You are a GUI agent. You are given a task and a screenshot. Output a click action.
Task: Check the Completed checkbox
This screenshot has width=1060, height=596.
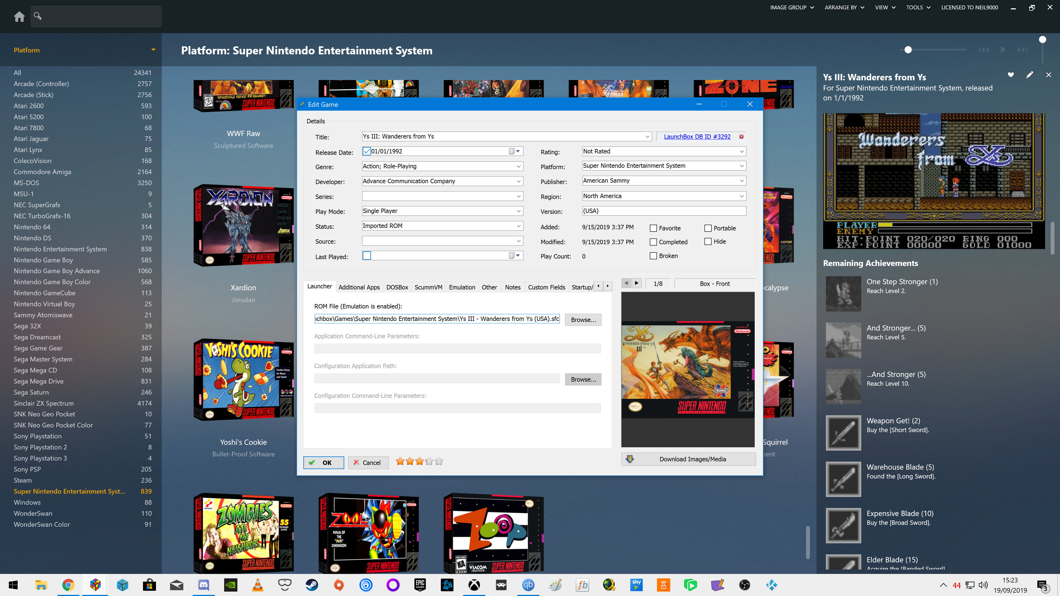pos(653,242)
